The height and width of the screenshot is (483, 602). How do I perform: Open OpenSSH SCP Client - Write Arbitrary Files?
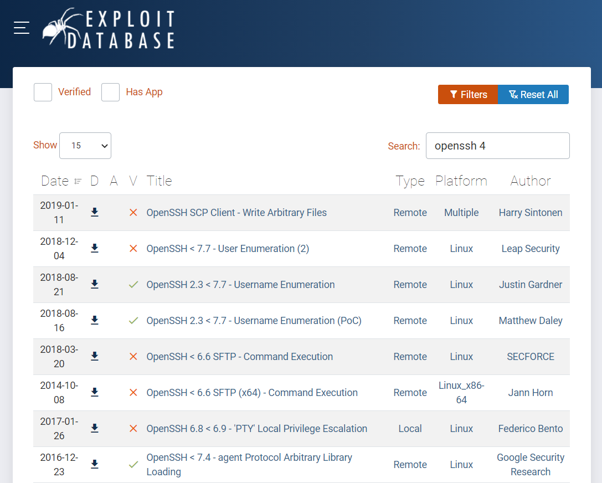tap(236, 213)
